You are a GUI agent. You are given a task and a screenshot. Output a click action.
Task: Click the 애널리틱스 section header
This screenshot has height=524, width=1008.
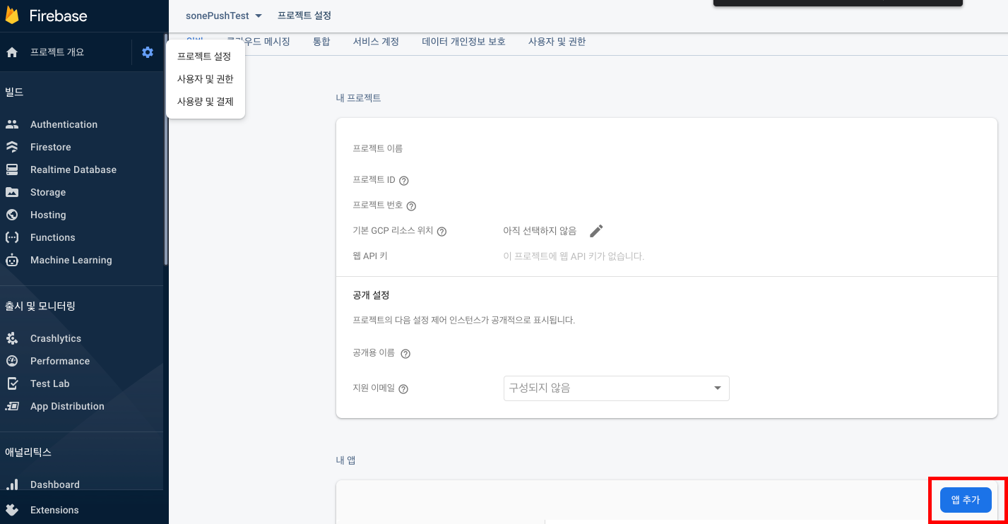(28, 452)
